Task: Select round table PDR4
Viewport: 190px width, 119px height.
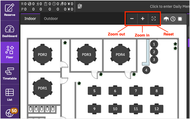Action: [x=120, y=55]
